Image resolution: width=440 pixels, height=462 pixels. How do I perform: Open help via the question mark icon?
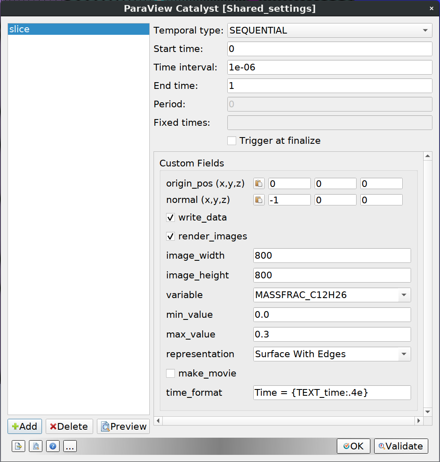53,446
